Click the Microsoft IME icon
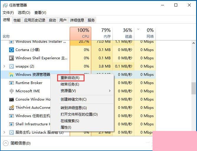This screenshot has width=197, height=151. click(x=11, y=91)
